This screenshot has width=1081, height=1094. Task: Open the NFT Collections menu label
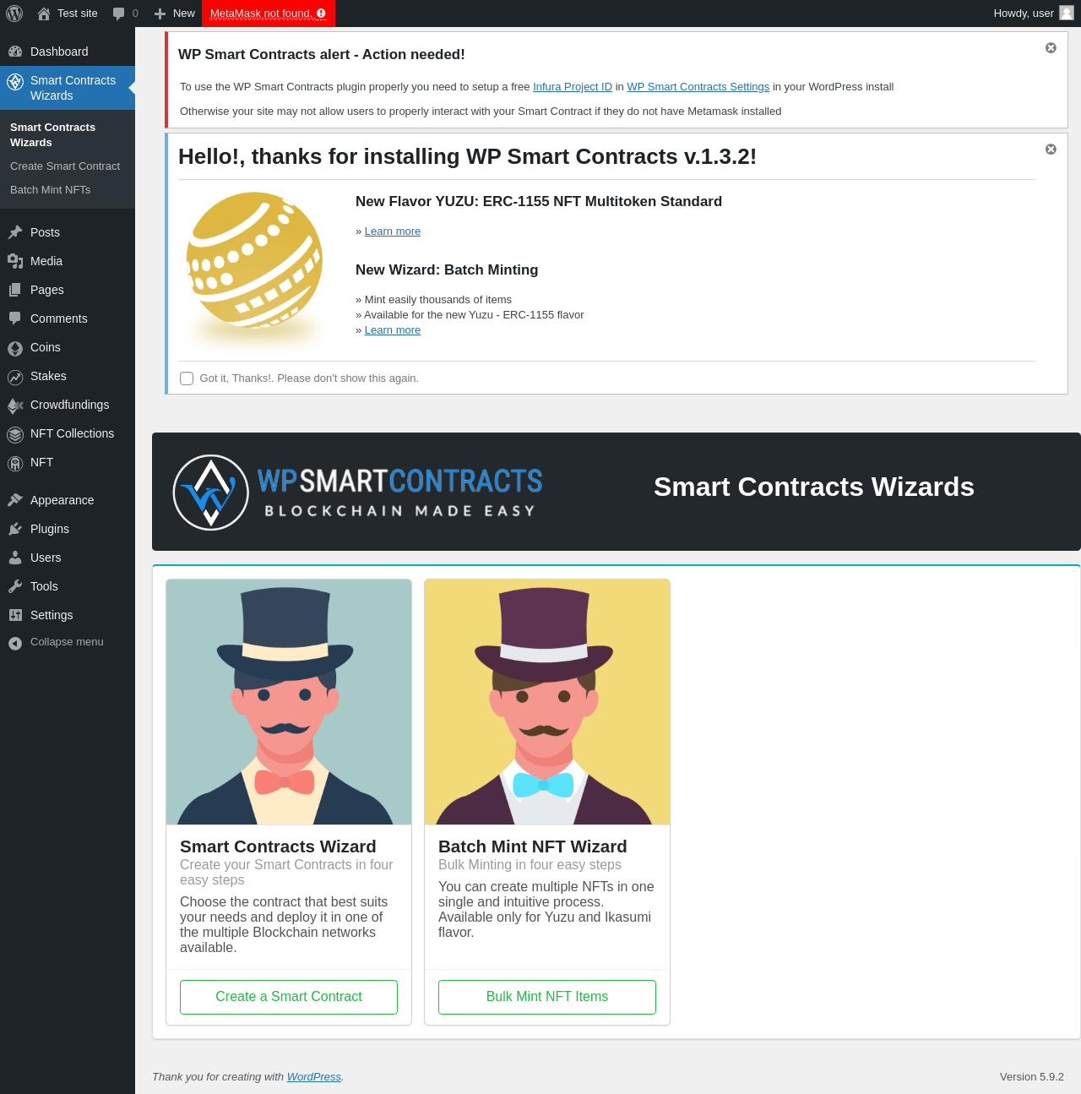tap(72, 433)
